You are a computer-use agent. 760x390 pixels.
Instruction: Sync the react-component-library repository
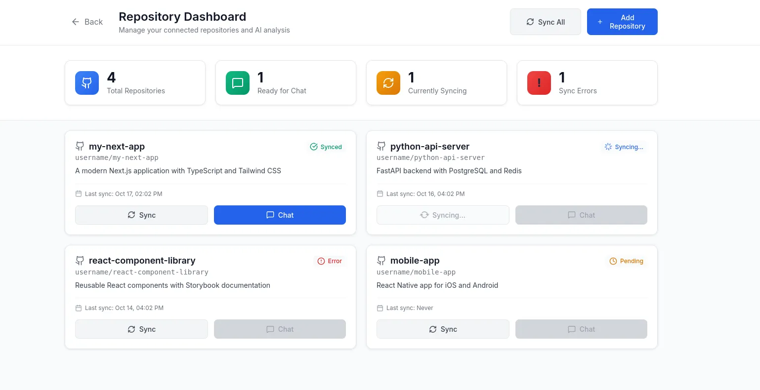141,329
